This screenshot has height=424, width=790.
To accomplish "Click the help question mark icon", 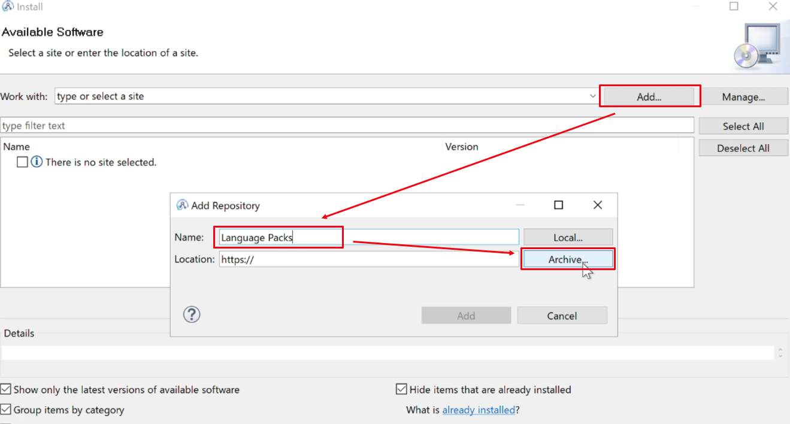I will pyautogui.click(x=192, y=314).
